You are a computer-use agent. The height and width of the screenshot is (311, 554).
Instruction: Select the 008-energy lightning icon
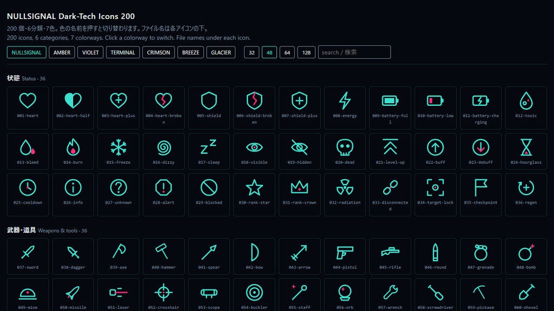(x=345, y=101)
